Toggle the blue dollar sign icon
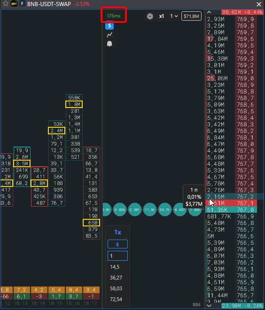Image resolution: width=265 pixels, height=310 pixels. pyautogui.click(x=109, y=26)
